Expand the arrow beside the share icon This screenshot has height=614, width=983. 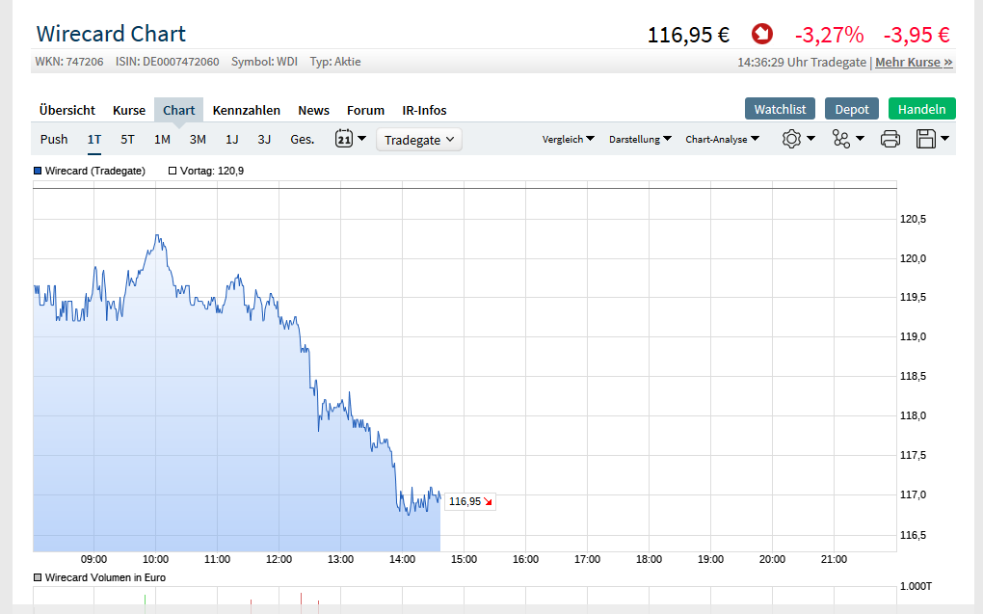860,139
